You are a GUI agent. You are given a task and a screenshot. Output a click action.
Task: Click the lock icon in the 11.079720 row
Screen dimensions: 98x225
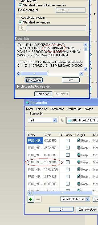tap(79, 169)
